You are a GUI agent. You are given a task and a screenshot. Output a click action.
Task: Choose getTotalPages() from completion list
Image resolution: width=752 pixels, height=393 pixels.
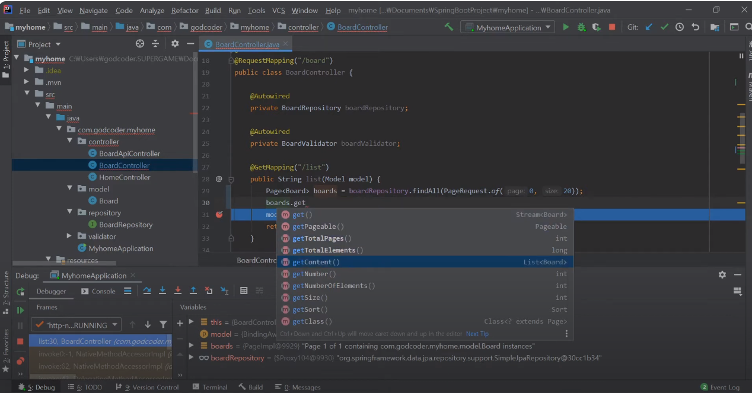click(x=425, y=238)
